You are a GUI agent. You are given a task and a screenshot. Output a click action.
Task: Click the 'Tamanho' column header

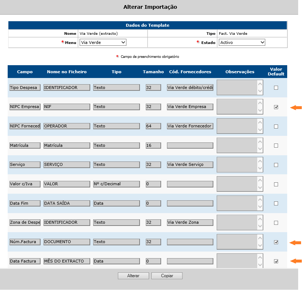coord(153,72)
